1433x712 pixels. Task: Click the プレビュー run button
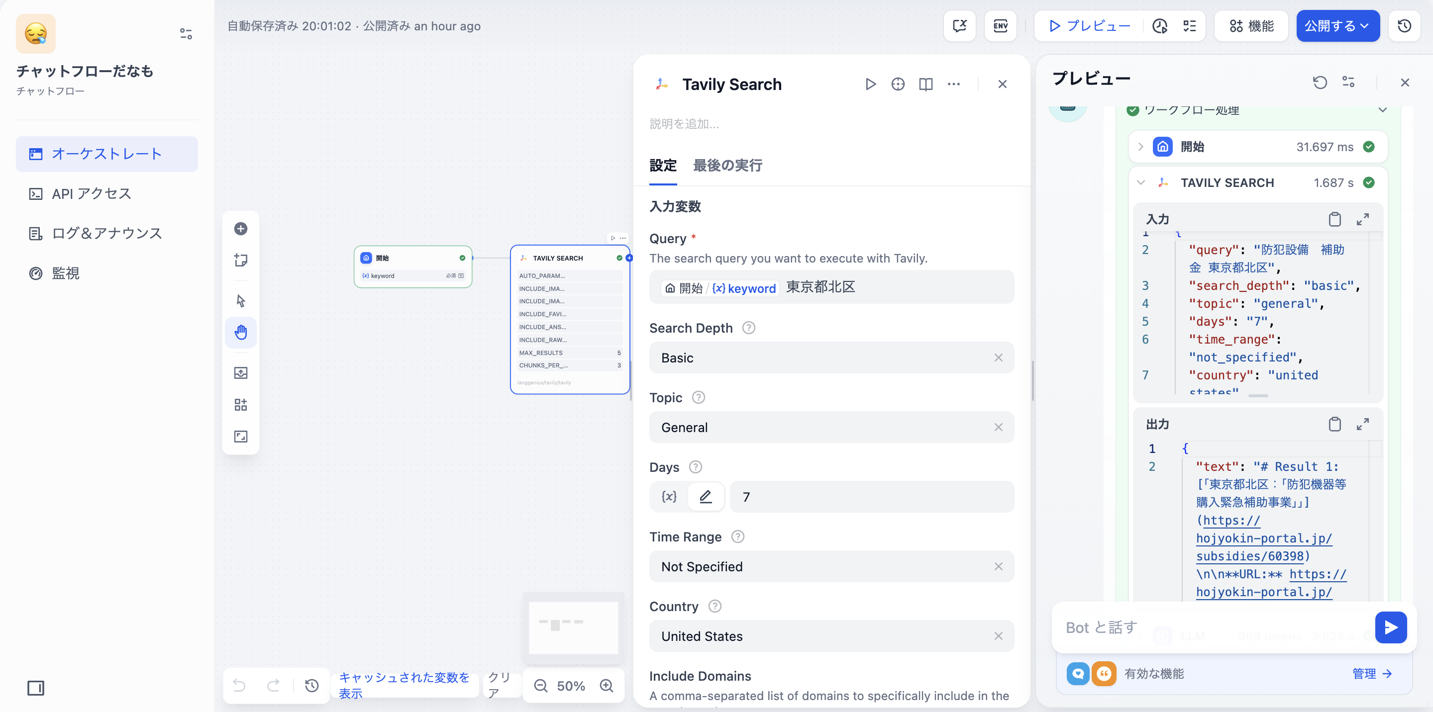[x=1089, y=25]
